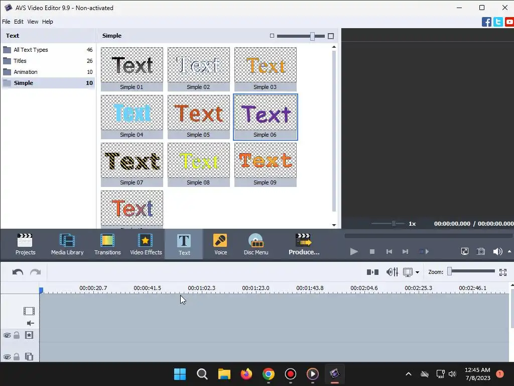Select the Simple 08 text preset
514x386 pixels.
tap(199, 164)
